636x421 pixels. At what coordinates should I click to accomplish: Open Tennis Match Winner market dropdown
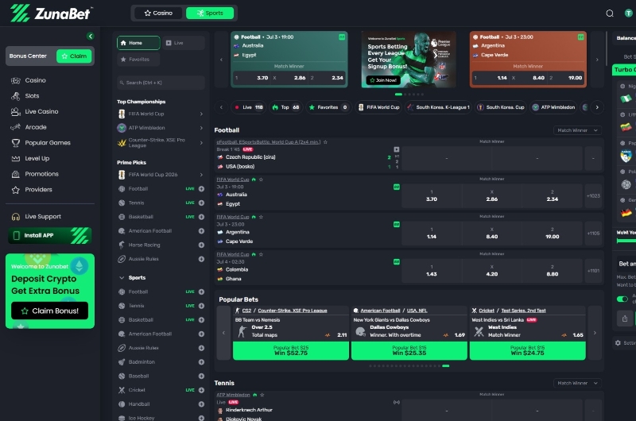[577, 384]
